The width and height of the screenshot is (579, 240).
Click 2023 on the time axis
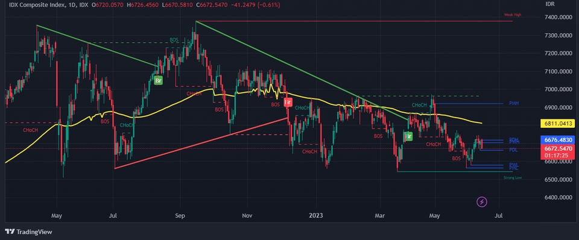point(316,215)
